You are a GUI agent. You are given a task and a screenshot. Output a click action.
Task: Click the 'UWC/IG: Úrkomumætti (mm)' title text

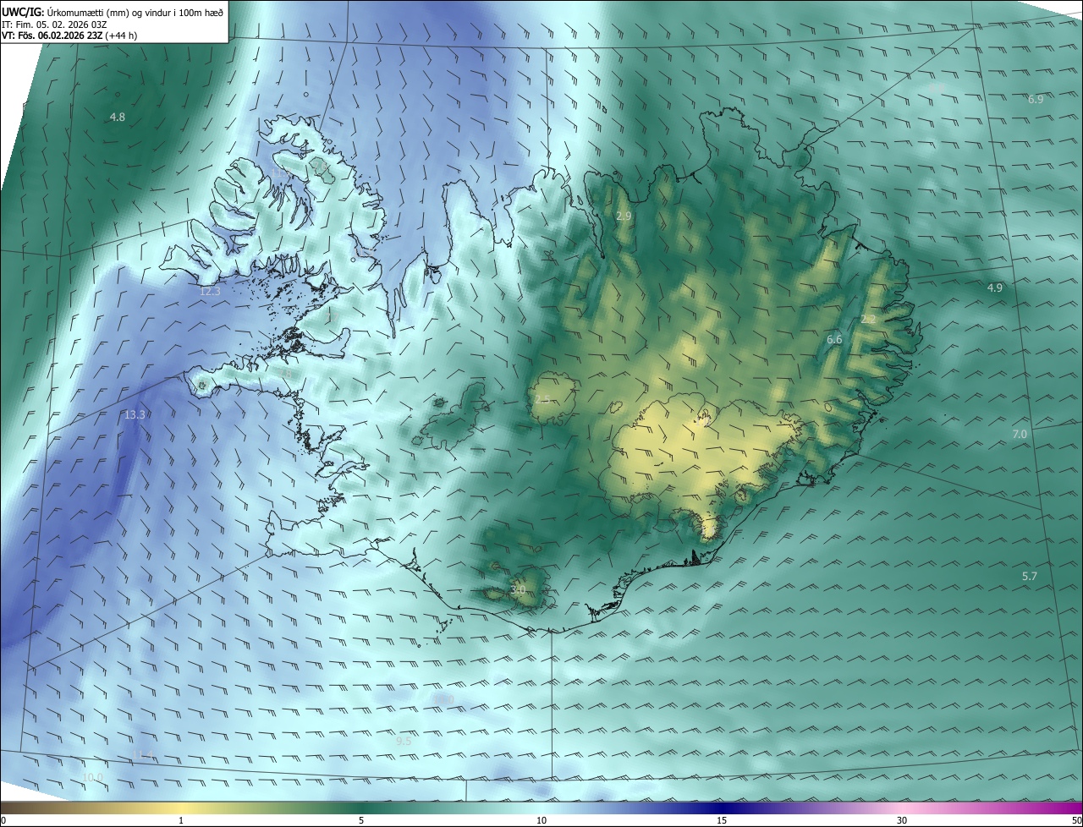(x=67, y=11)
